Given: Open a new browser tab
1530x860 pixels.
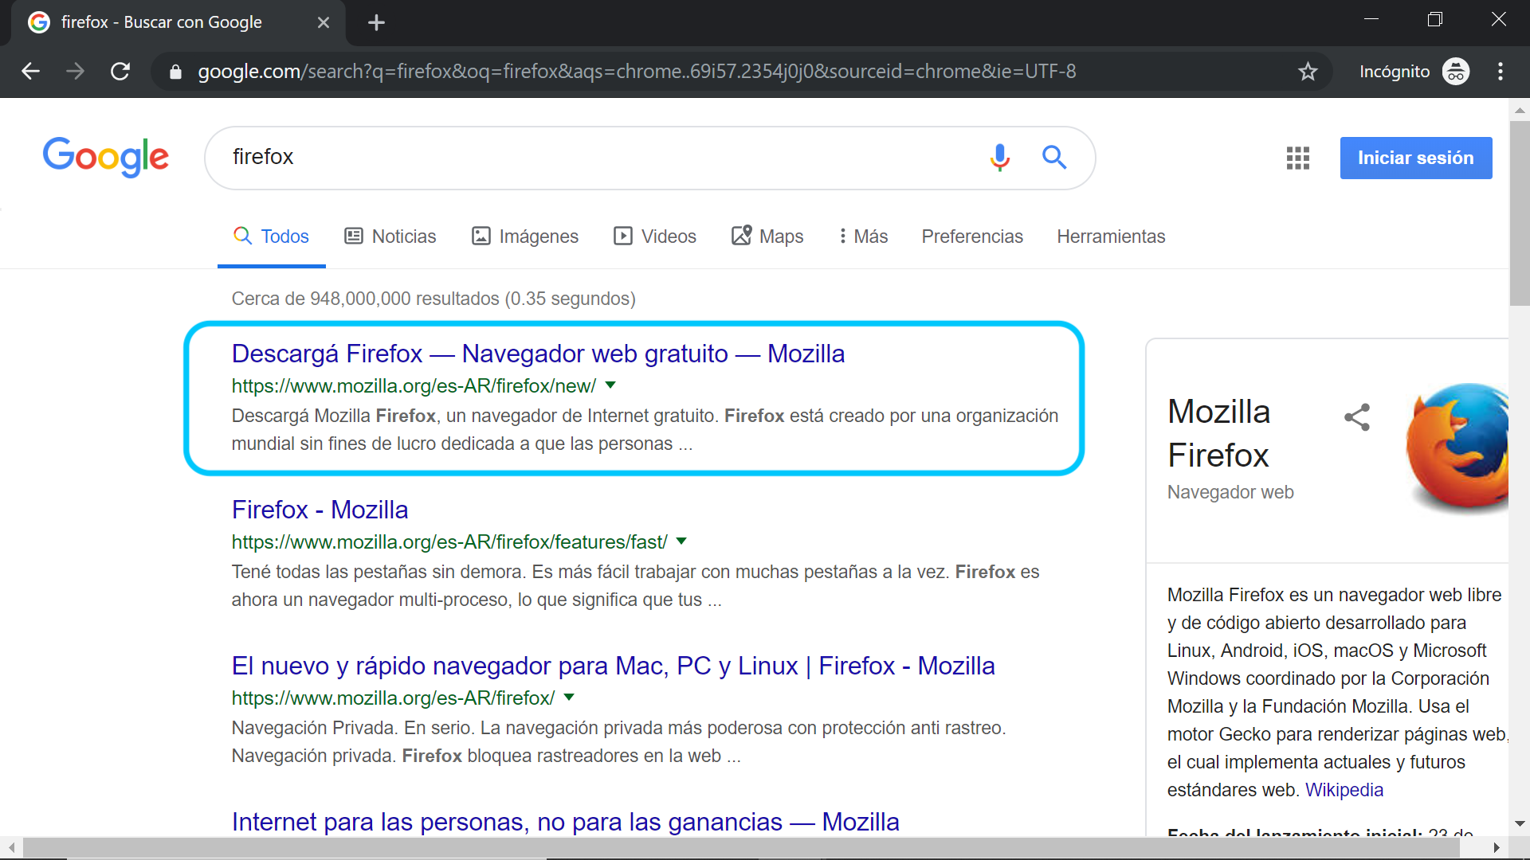Looking at the screenshot, I should click(x=376, y=22).
